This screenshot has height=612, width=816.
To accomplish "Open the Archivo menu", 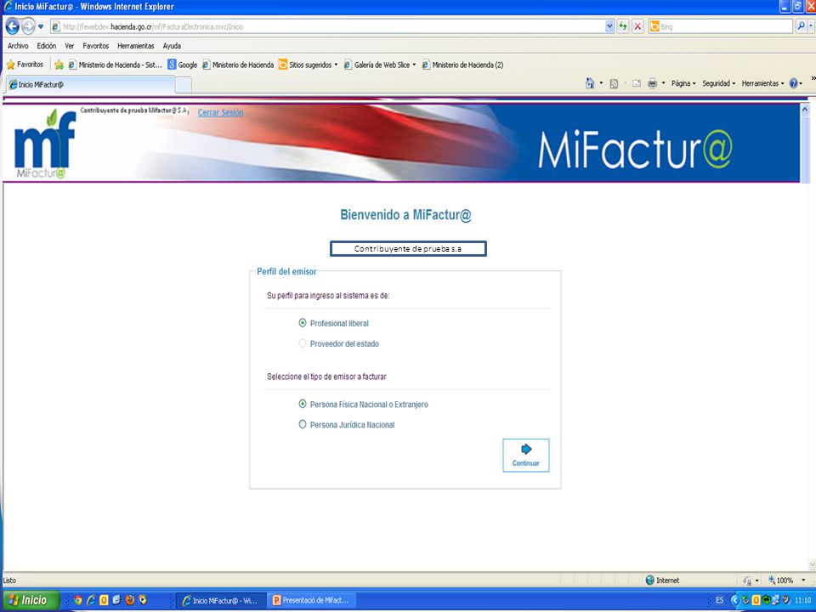I will [18, 46].
